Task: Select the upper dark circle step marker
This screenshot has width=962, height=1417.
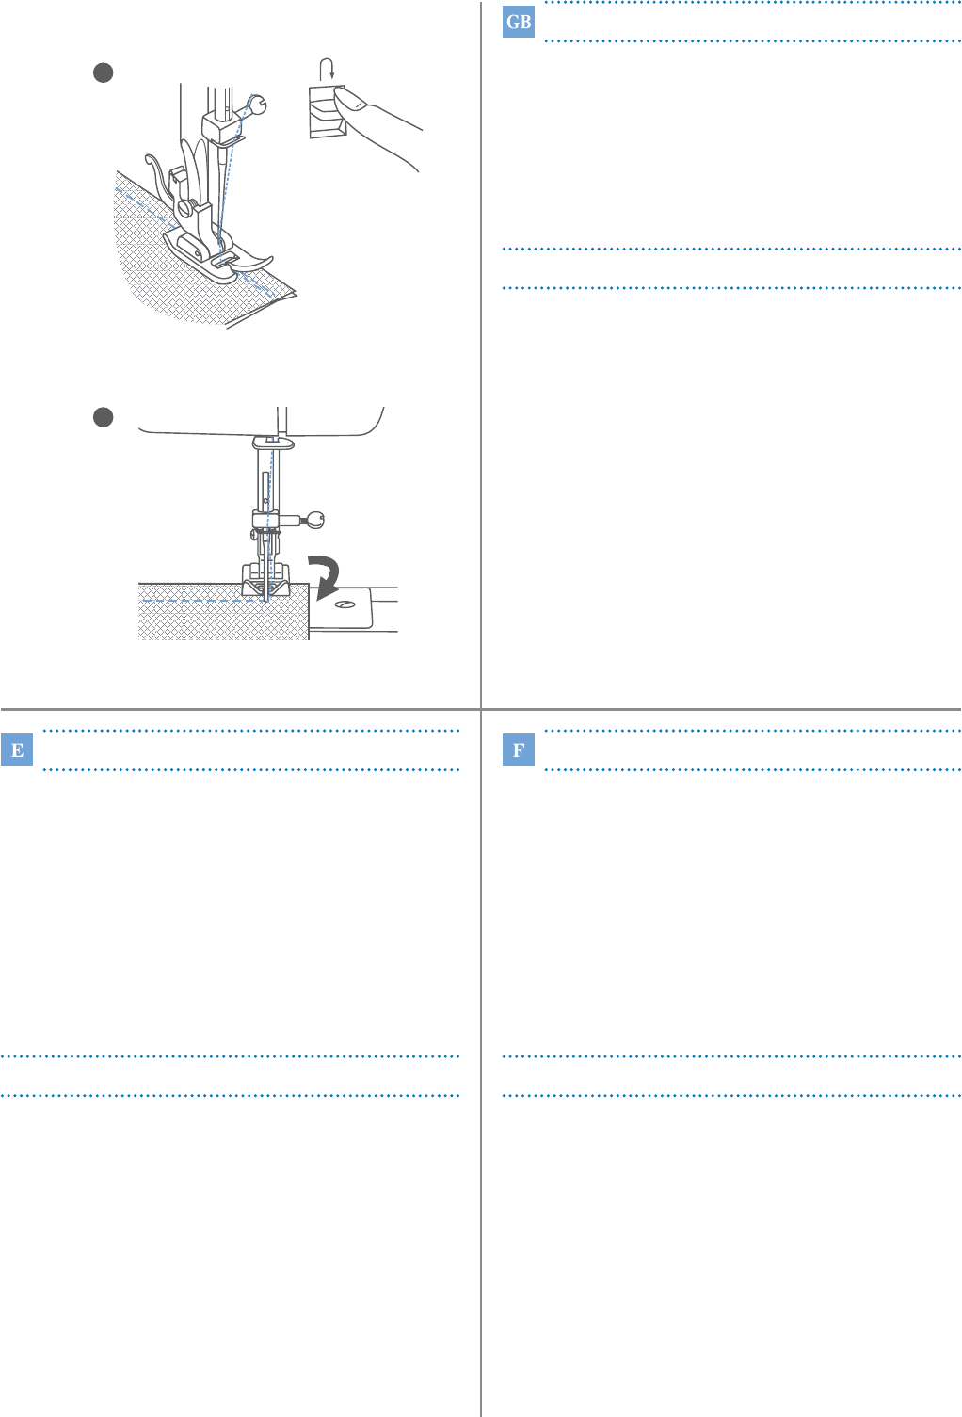Action: (x=104, y=72)
